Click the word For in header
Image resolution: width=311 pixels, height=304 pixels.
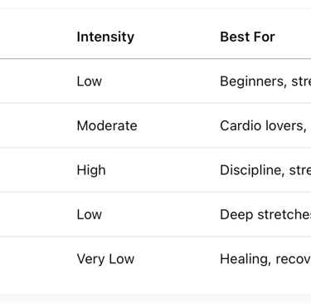[x=266, y=37]
